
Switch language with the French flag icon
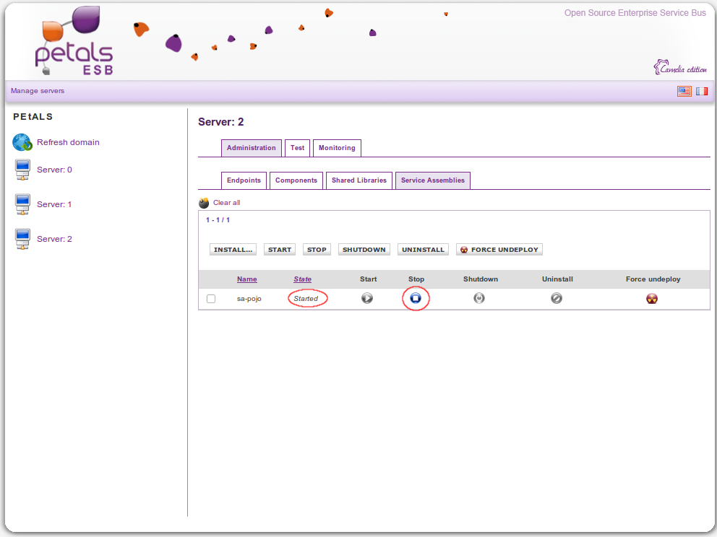click(702, 91)
